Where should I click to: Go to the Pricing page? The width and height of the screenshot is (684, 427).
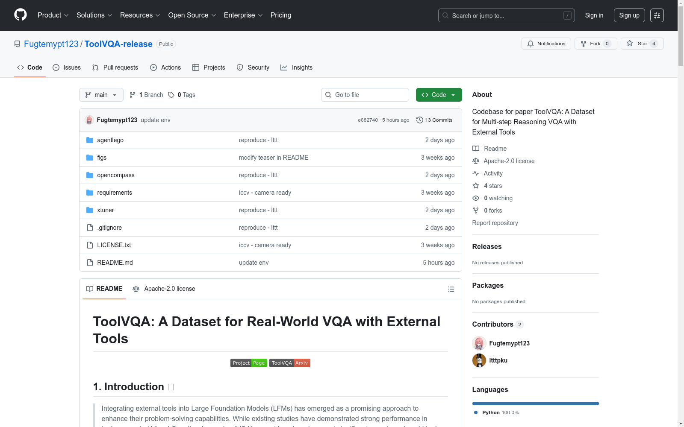click(x=281, y=15)
